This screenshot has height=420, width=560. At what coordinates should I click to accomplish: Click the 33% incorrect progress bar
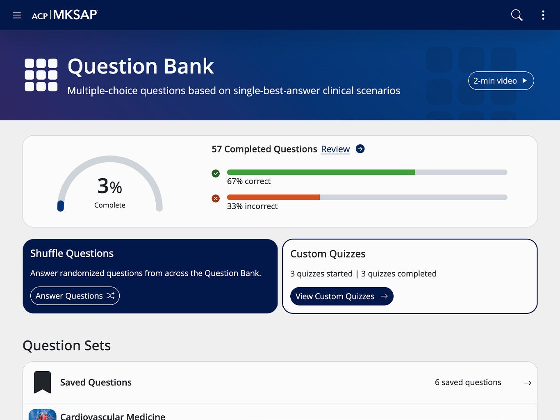click(x=367, y=197)
